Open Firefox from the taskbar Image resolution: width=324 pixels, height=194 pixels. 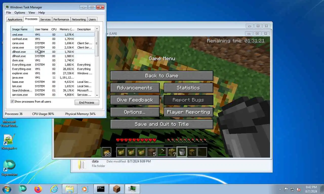click(x=38, y=189)
